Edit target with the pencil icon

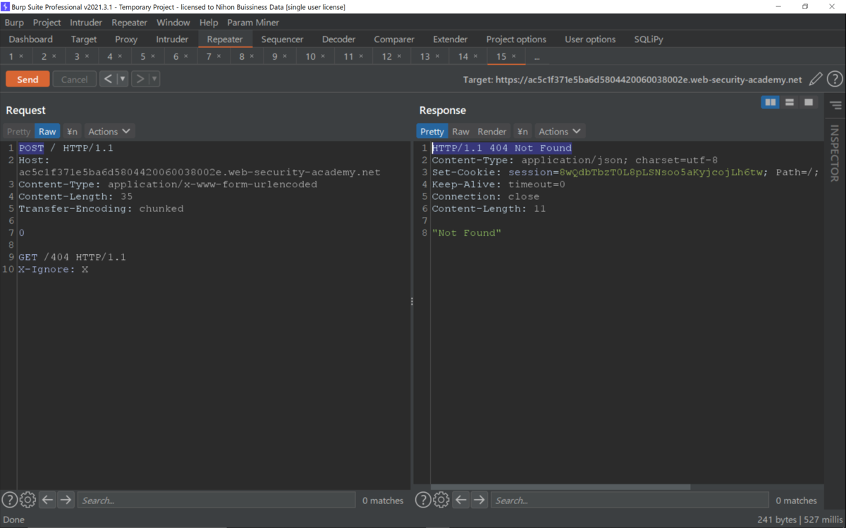(815, 80)
